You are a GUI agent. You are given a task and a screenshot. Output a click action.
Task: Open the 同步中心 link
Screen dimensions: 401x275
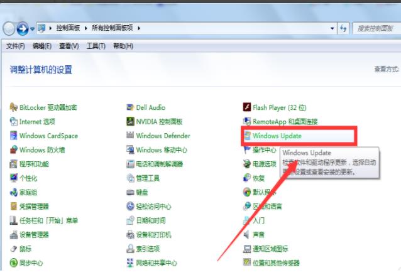(x=31, y=262)
